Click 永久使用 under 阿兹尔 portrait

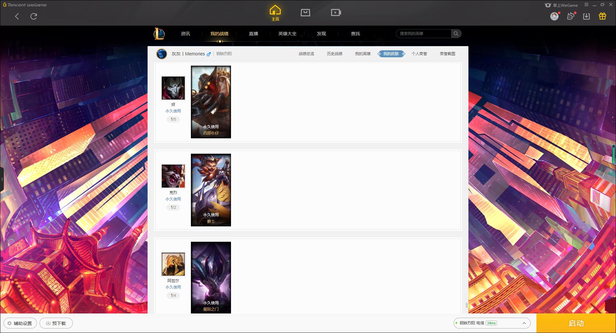coord(173,287)
